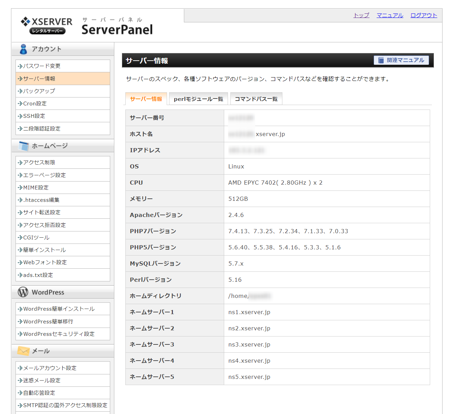Viewport: 468px width, 414px height.
Task: Open メールアカウント設定
Action: pos(63,368)
